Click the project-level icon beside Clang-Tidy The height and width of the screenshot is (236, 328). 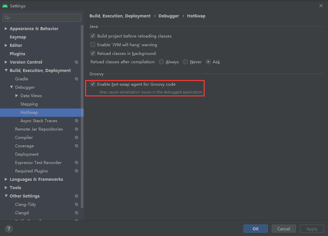(x=77, y=204)
